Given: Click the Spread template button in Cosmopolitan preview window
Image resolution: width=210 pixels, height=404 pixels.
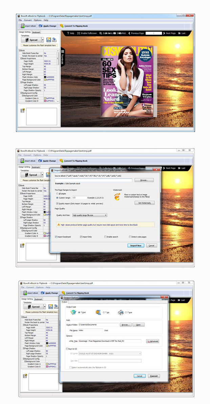Looking at the screenshot, I should pos(31,40).
